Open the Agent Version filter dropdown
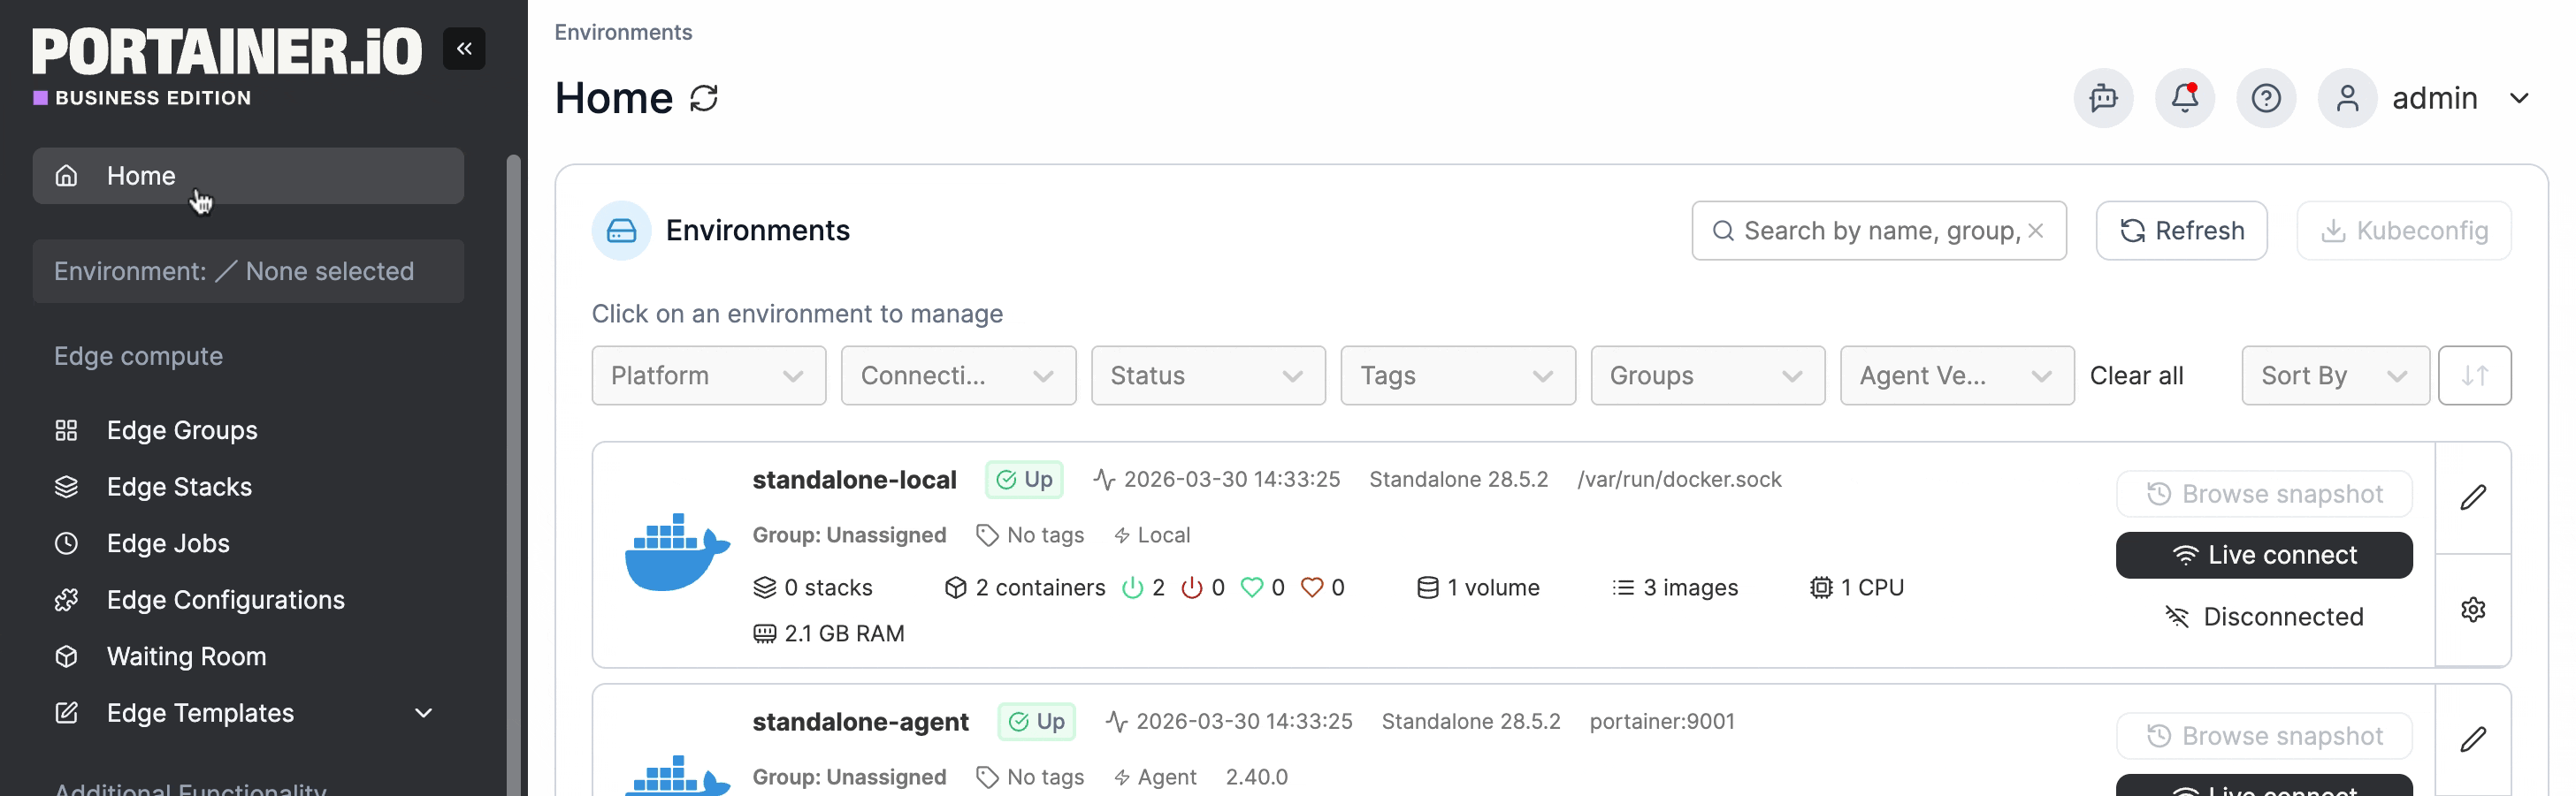Screen dimensions: 2576x796 click(1957, 375)
